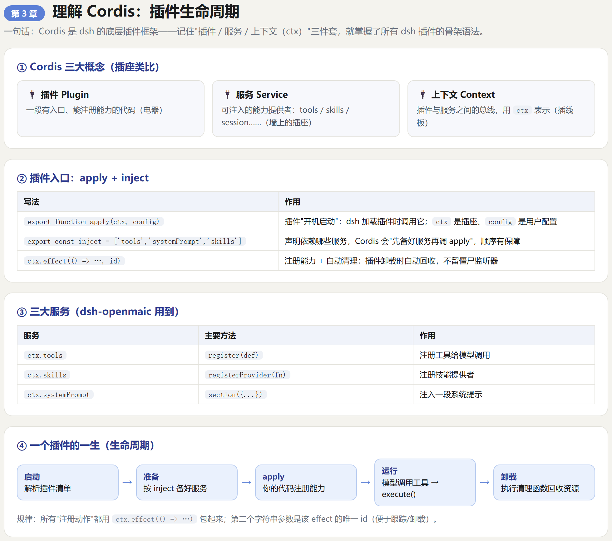Click the subtitle sentence starting 一句话：Cordis

point(245,32)
